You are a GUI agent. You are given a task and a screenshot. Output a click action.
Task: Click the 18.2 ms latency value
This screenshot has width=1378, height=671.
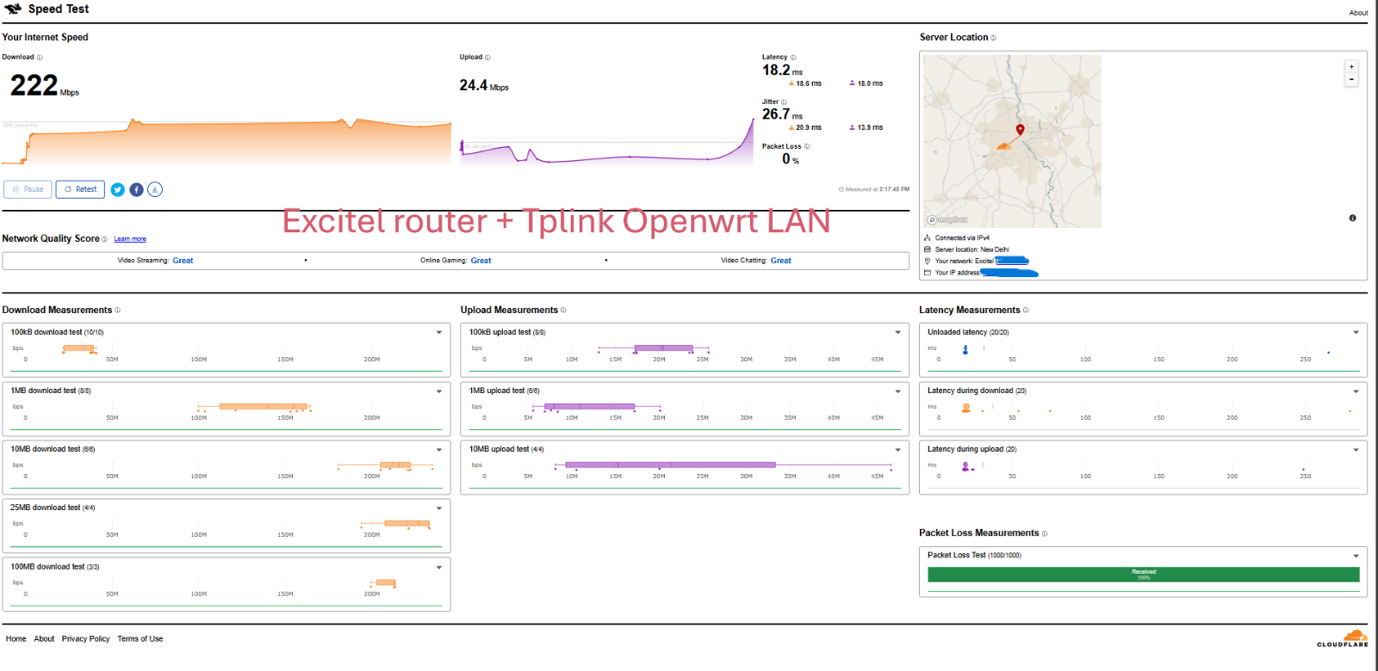782,71
